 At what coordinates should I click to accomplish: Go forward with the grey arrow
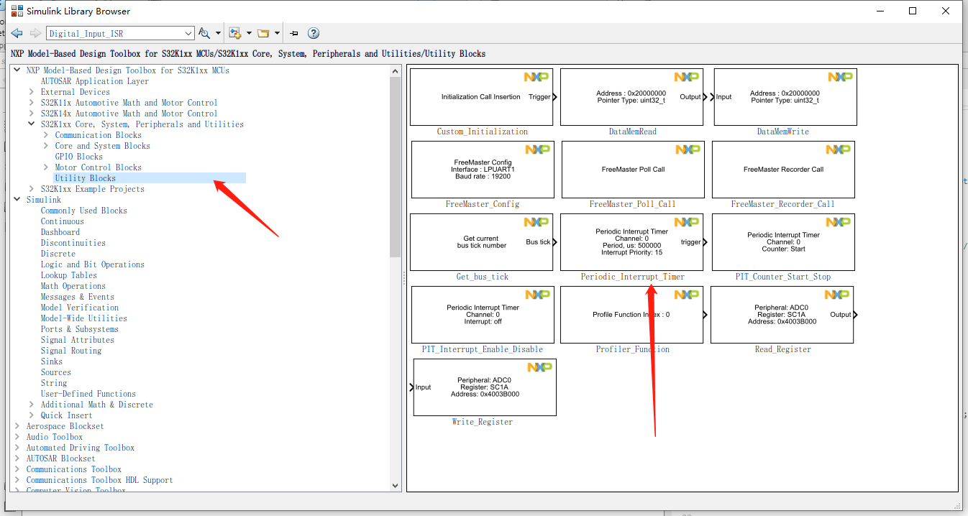click(35, 33)
